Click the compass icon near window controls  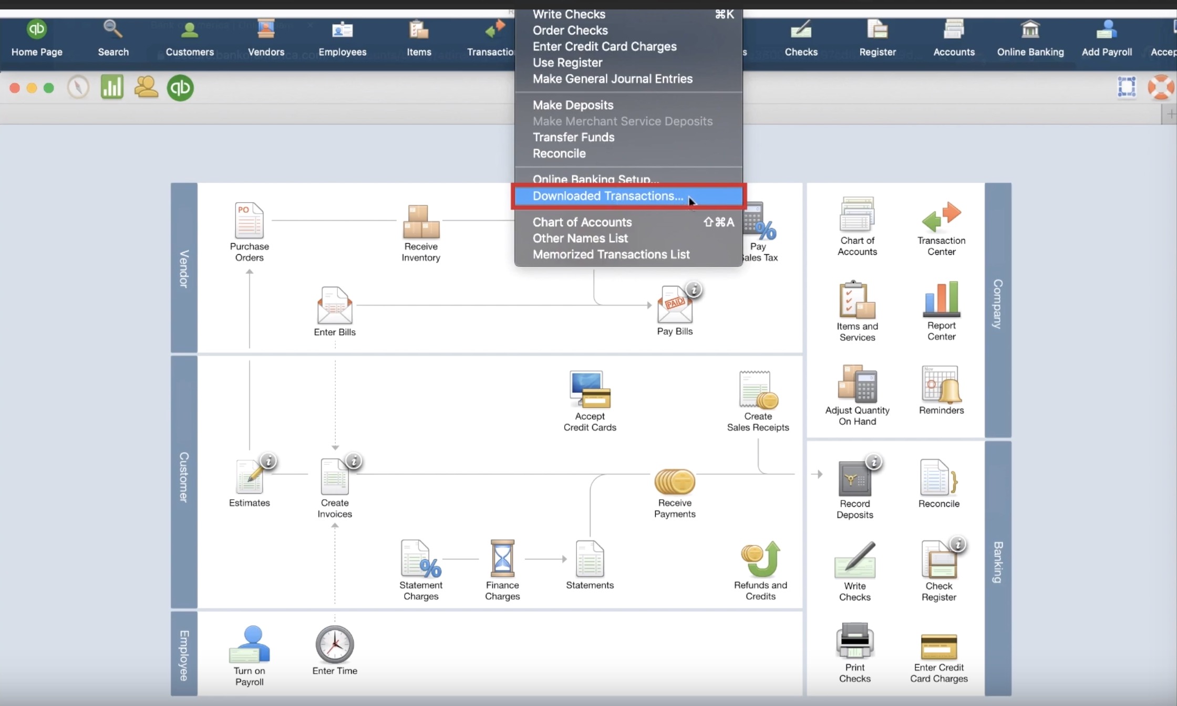tap(78, 87)
